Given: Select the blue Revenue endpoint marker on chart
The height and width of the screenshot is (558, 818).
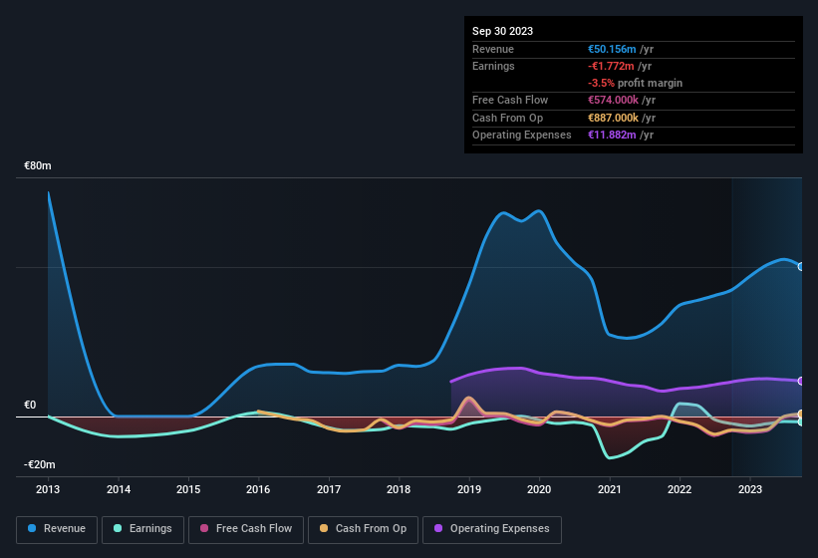Looking at the screenshot, I should 801,266.
